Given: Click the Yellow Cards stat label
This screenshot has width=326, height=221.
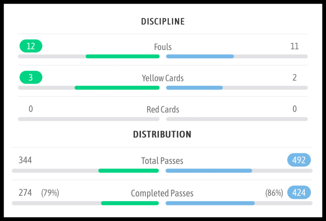Looking at the screenshot, I should pyautogui.click(x=163, y=78).
